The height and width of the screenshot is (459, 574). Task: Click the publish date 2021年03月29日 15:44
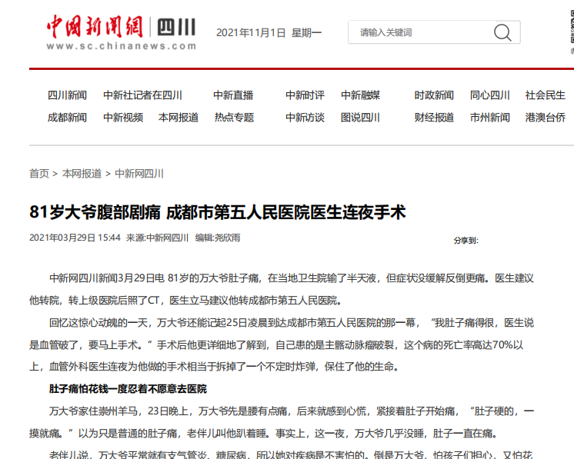(x=75, y=238)
